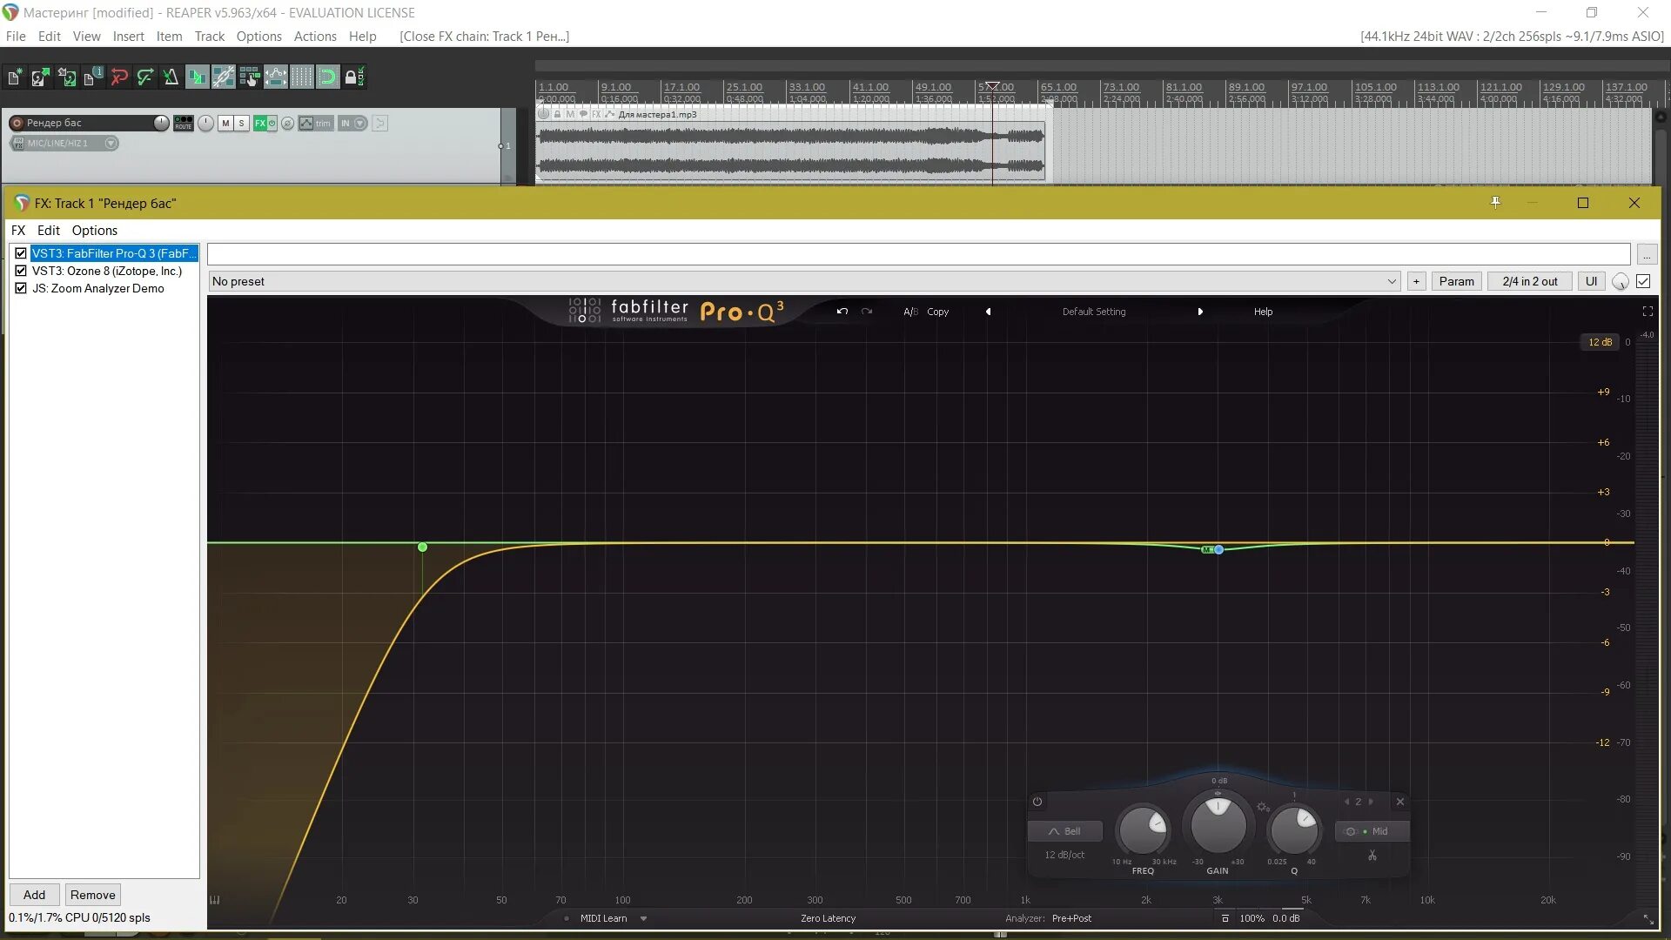Viewport: 1671px width, 940px height.
Task: Toggle track FX bypass power icon
Action: 272,124
